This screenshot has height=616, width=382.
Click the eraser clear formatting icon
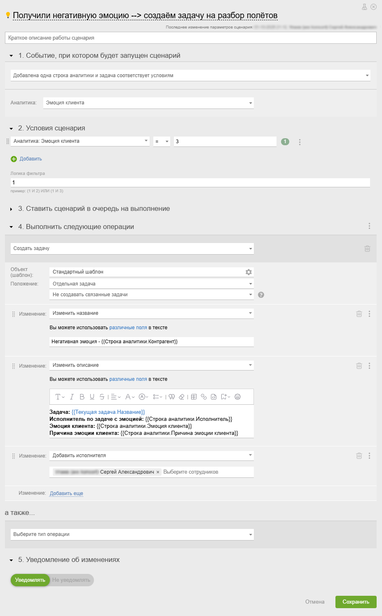tap(182, 397)
